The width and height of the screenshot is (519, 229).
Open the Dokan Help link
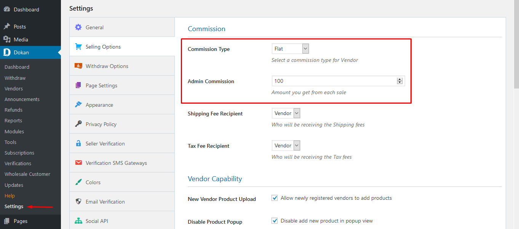coord(10,196)
